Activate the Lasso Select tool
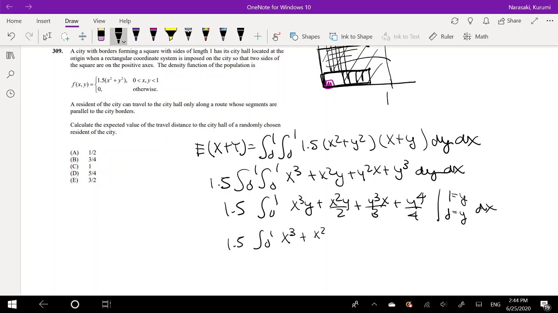This screenshot has height=313, width=558. pos(65,37)
